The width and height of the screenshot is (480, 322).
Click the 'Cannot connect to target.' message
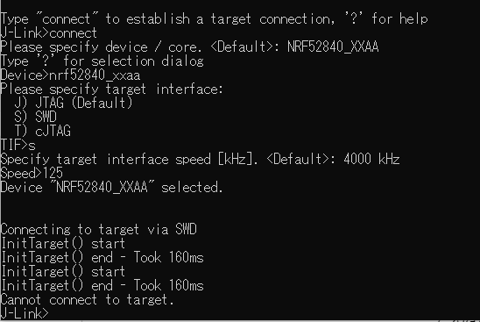(87, 299)
